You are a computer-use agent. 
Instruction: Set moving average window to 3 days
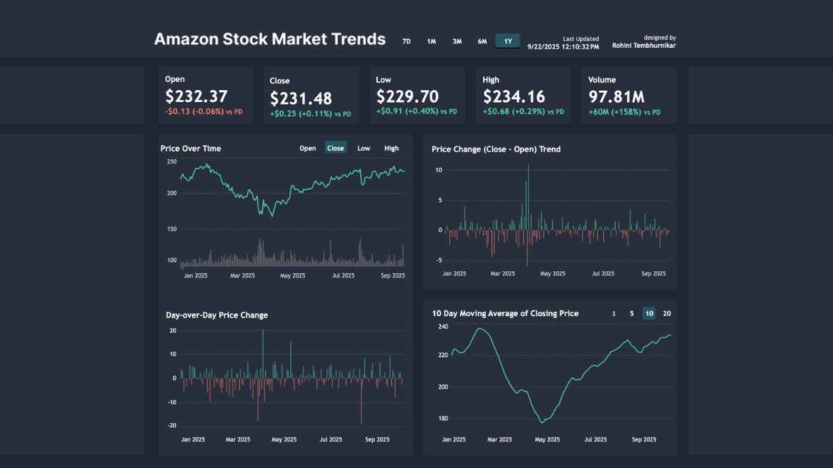pos(613,313)
